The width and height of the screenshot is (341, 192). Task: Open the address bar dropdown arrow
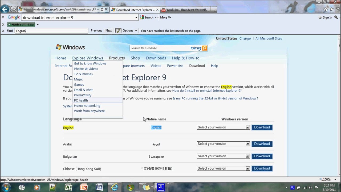click(98, 9)
